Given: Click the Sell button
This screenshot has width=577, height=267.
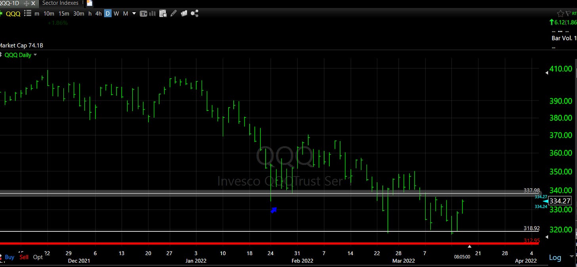Looking at the screenshot, I should [x=24, y=257].
